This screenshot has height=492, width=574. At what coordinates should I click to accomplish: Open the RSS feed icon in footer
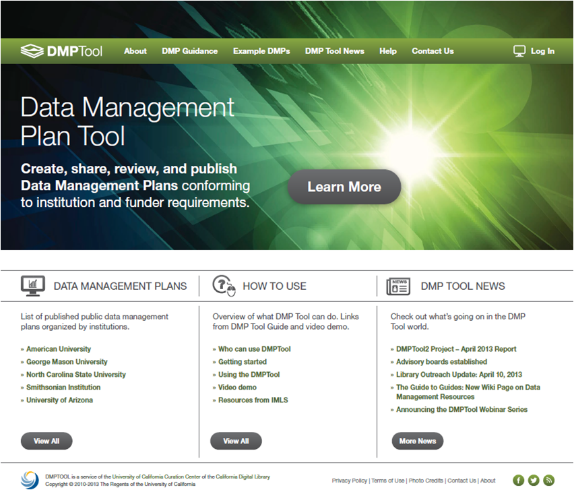(549, 480)
